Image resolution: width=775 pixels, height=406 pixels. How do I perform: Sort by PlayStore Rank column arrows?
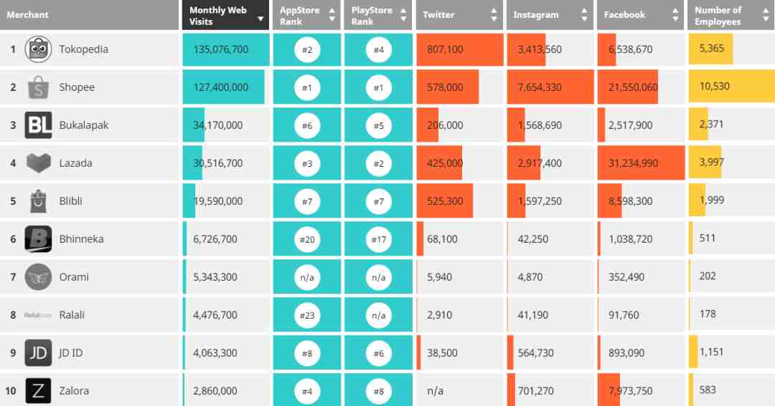[403, 15]
